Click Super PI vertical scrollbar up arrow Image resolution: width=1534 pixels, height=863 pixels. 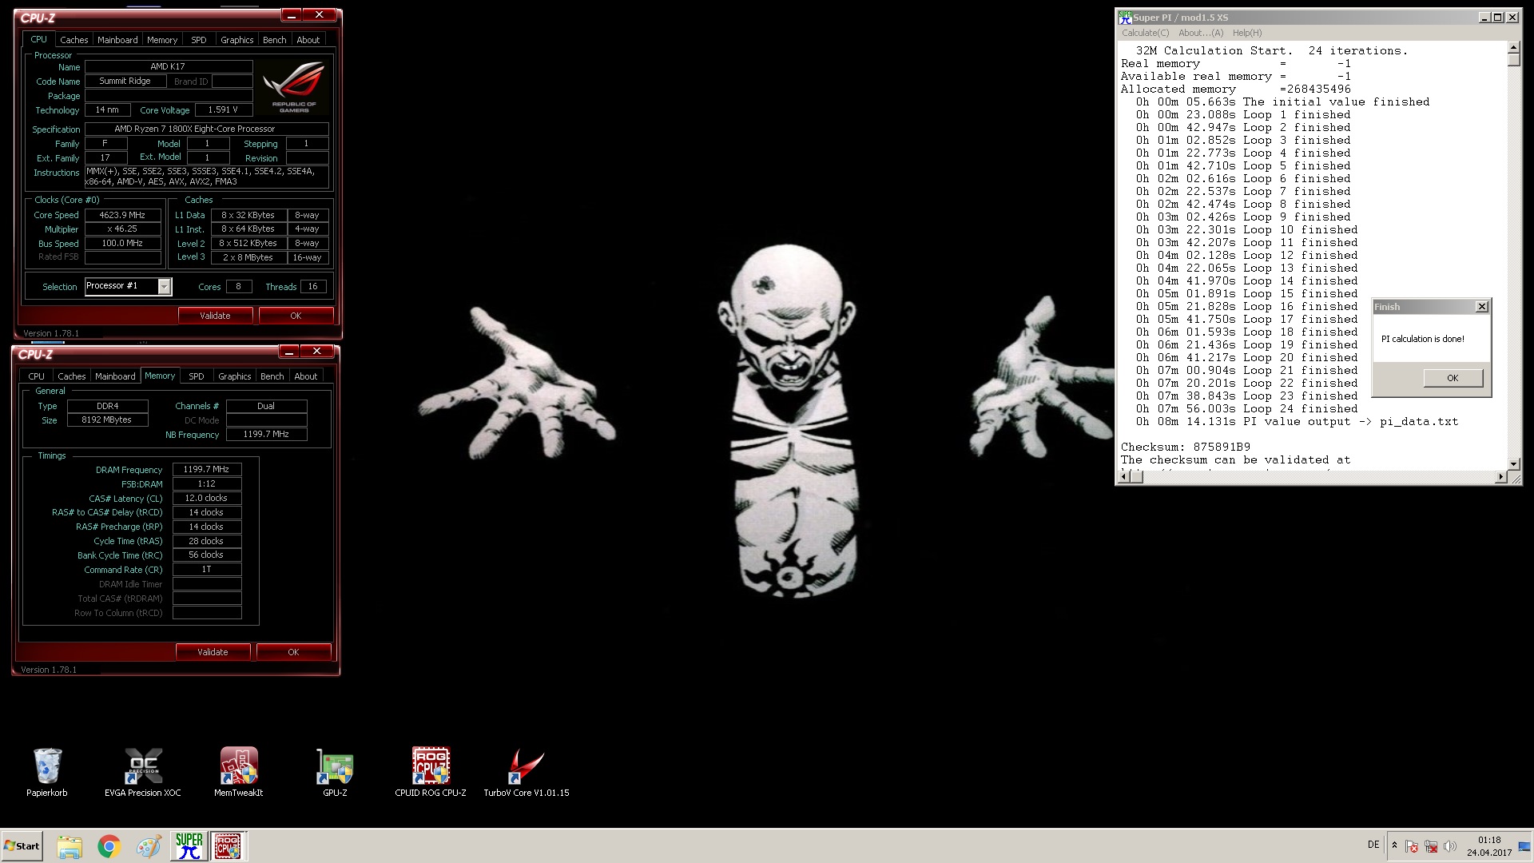tap(1514, 48)
